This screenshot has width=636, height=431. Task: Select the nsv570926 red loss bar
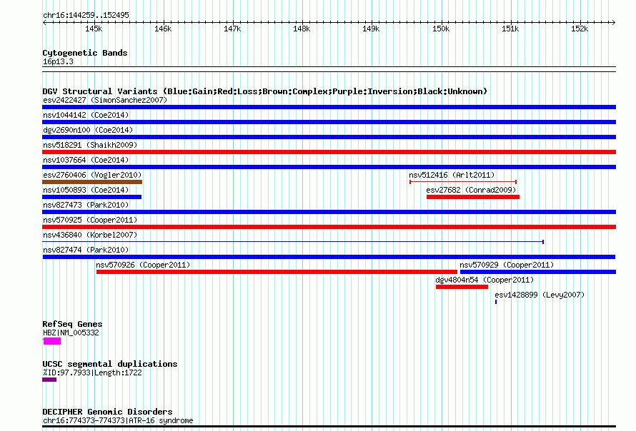277,272
